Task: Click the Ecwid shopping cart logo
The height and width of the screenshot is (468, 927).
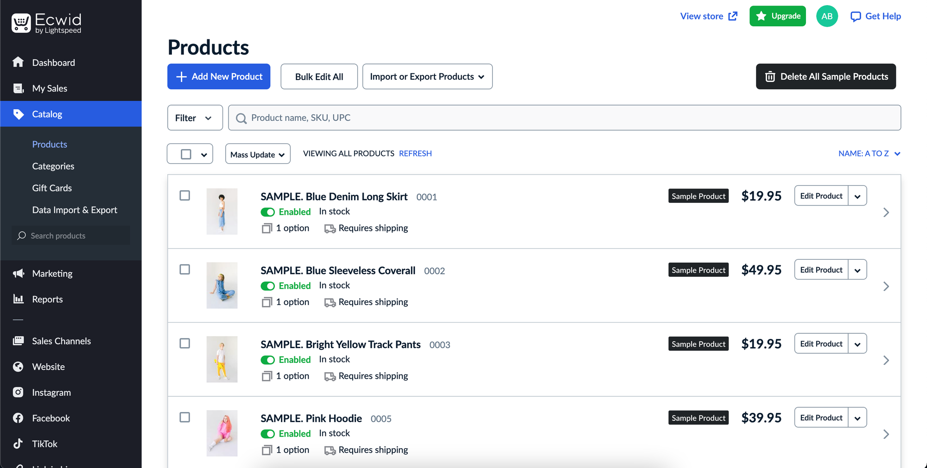Action: 21,23
